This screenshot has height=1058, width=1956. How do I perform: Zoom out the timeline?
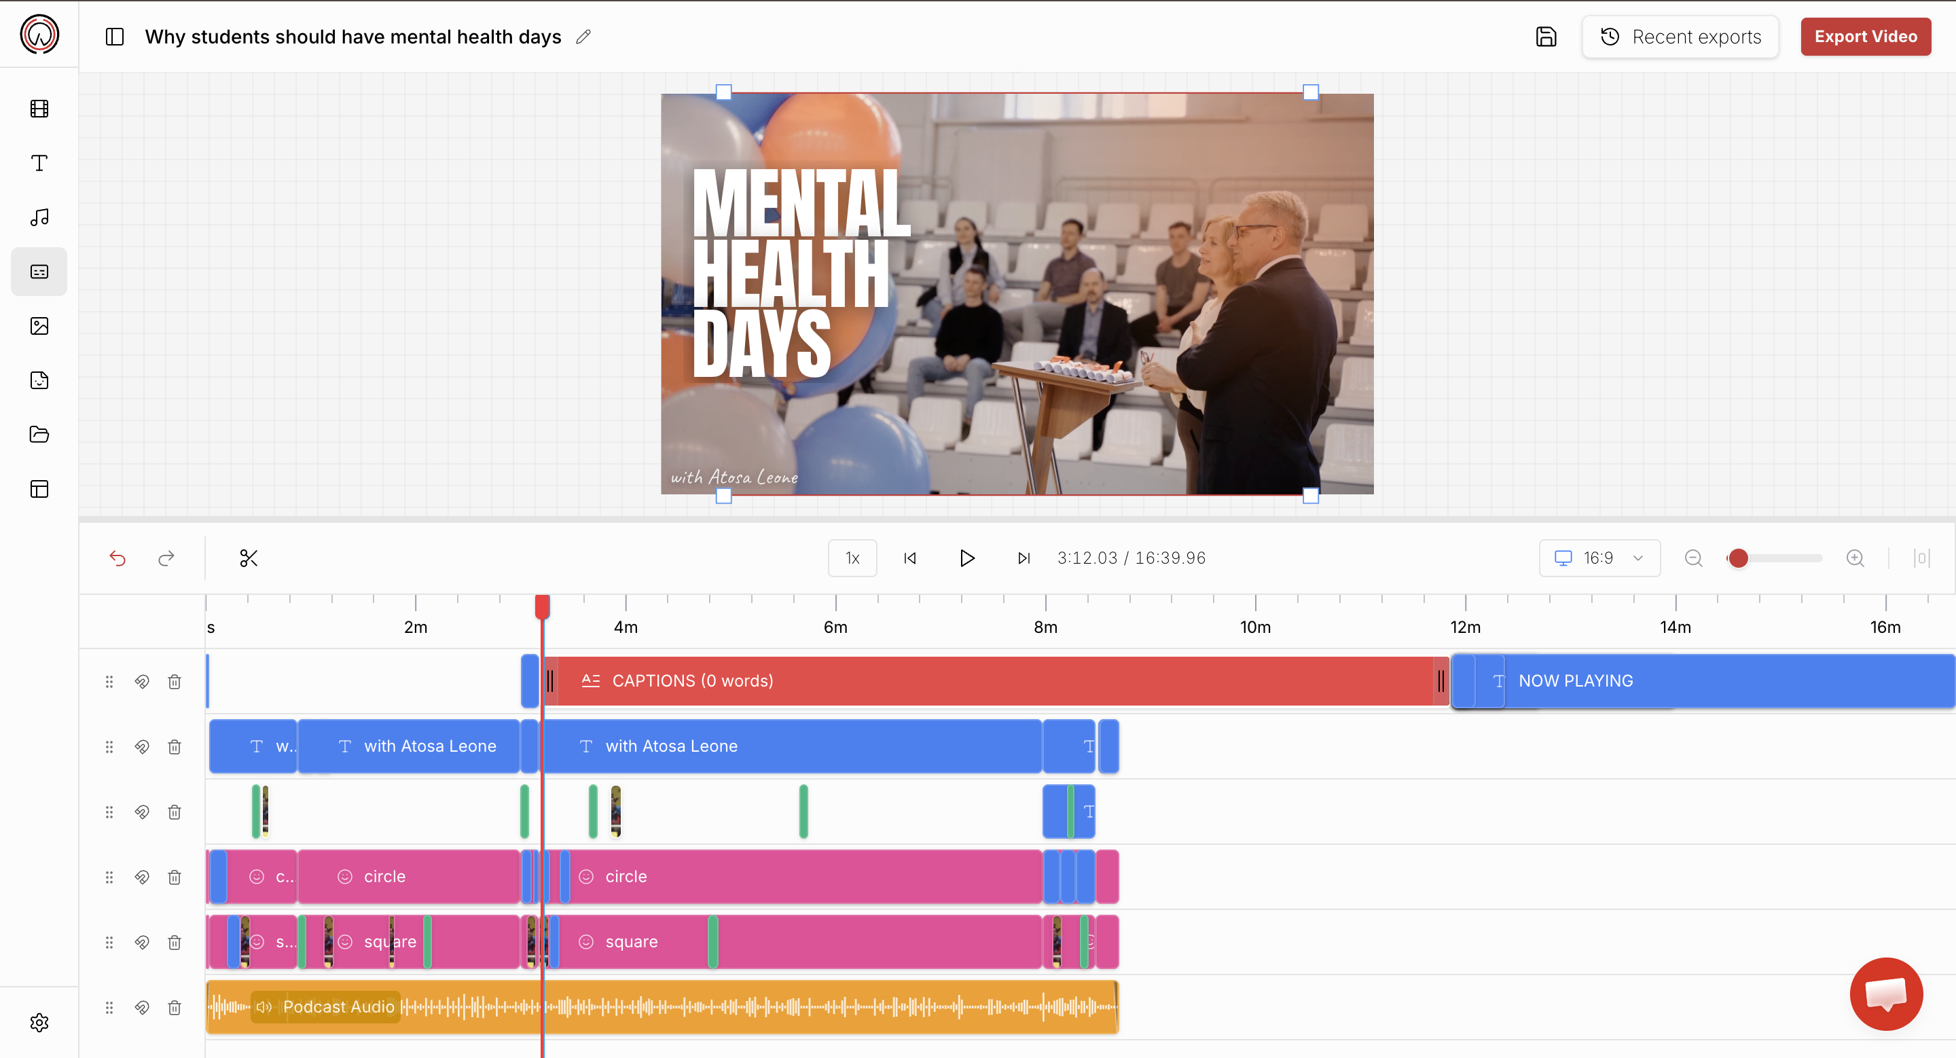point(1693,559)
